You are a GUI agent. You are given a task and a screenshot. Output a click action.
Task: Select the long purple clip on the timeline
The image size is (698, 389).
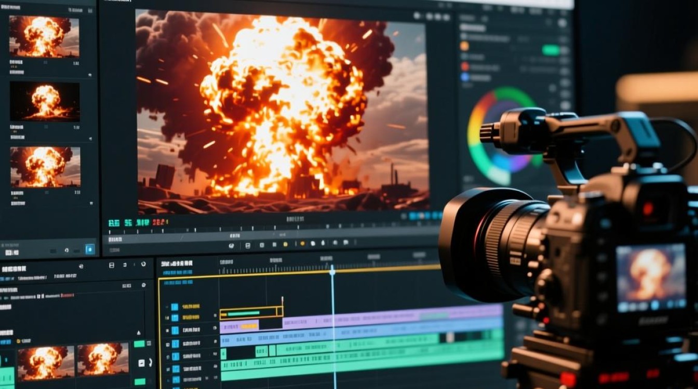click(393, 316)
